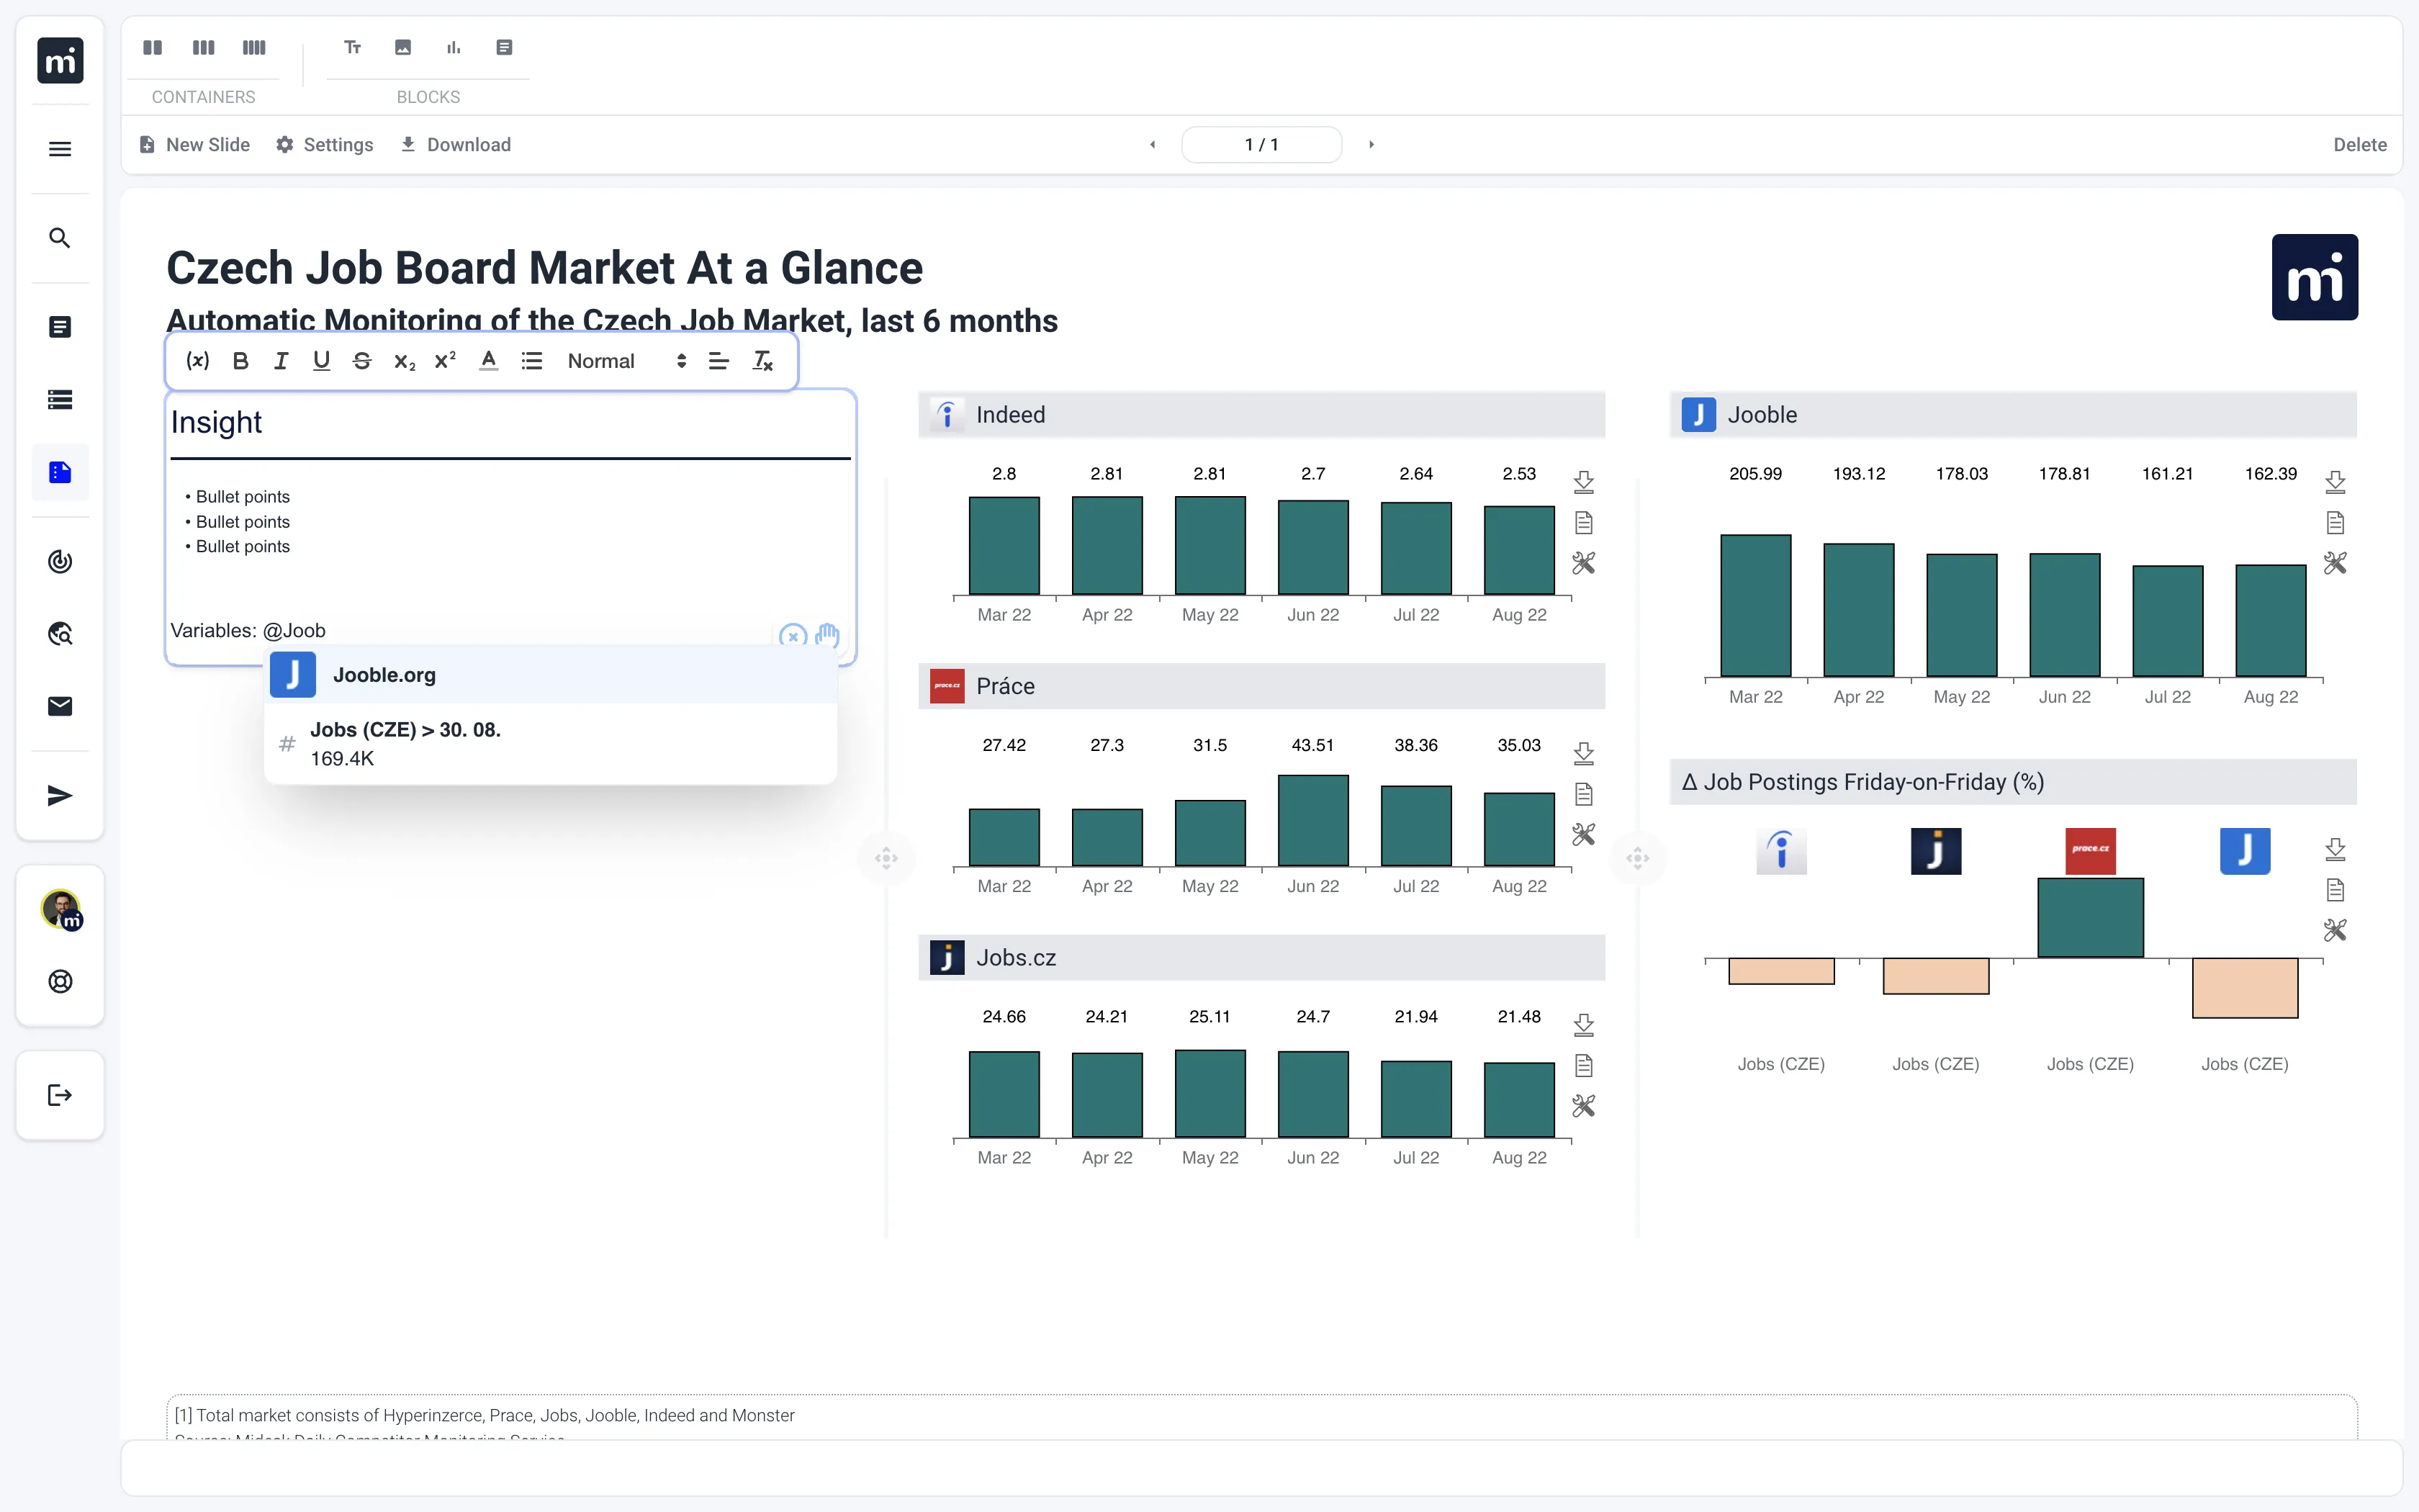Open the slides icon highlighted in sidebar

tap(60, 472)
